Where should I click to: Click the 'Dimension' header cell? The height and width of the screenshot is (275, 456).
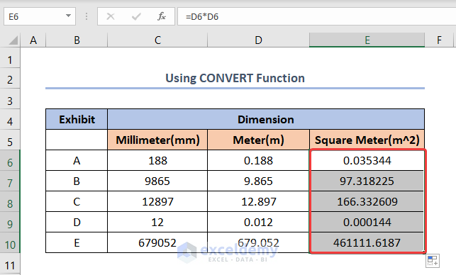(266, 119)
